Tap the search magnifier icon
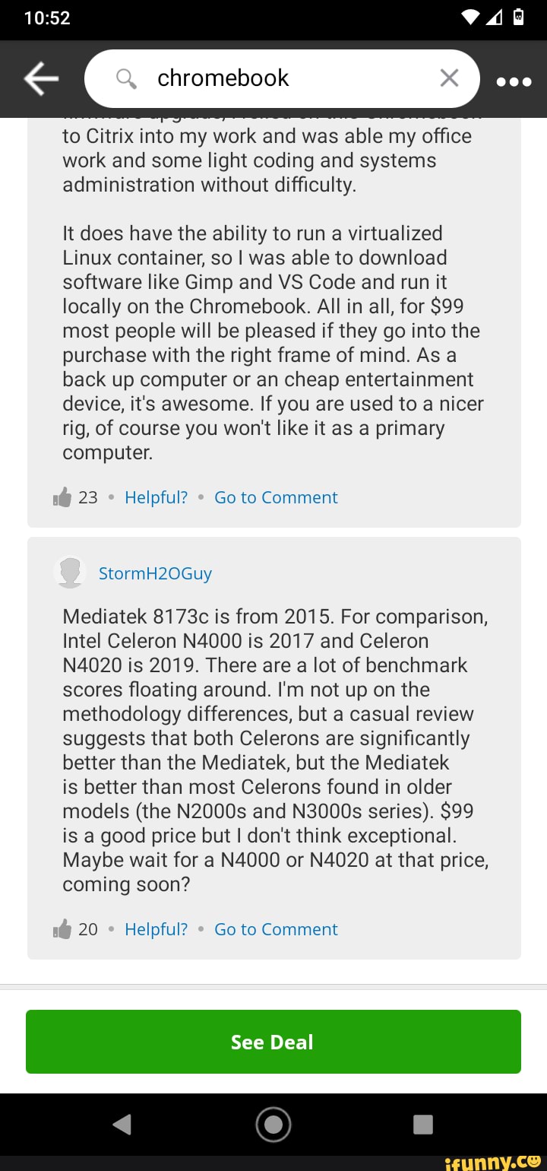 tap(127, 78)
